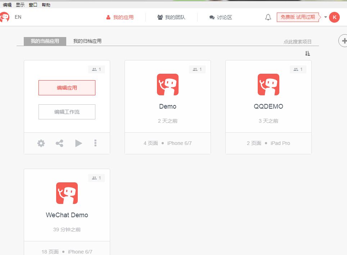Open the 帮助 menu
This screenshot has width=347, height=255.
click(46, 5)
